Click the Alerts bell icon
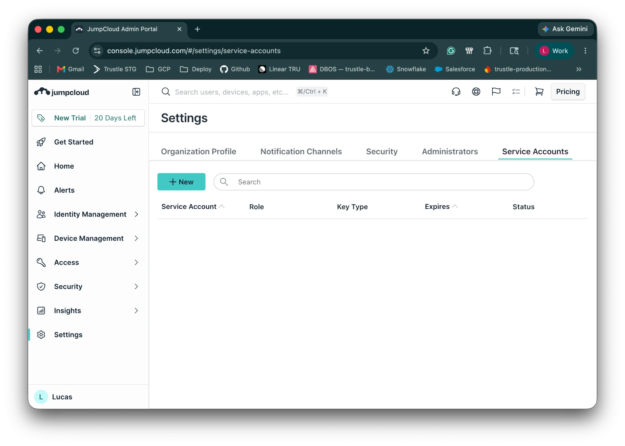The width and height of the screenshot is (625, 446). click(x=41, y=190)
